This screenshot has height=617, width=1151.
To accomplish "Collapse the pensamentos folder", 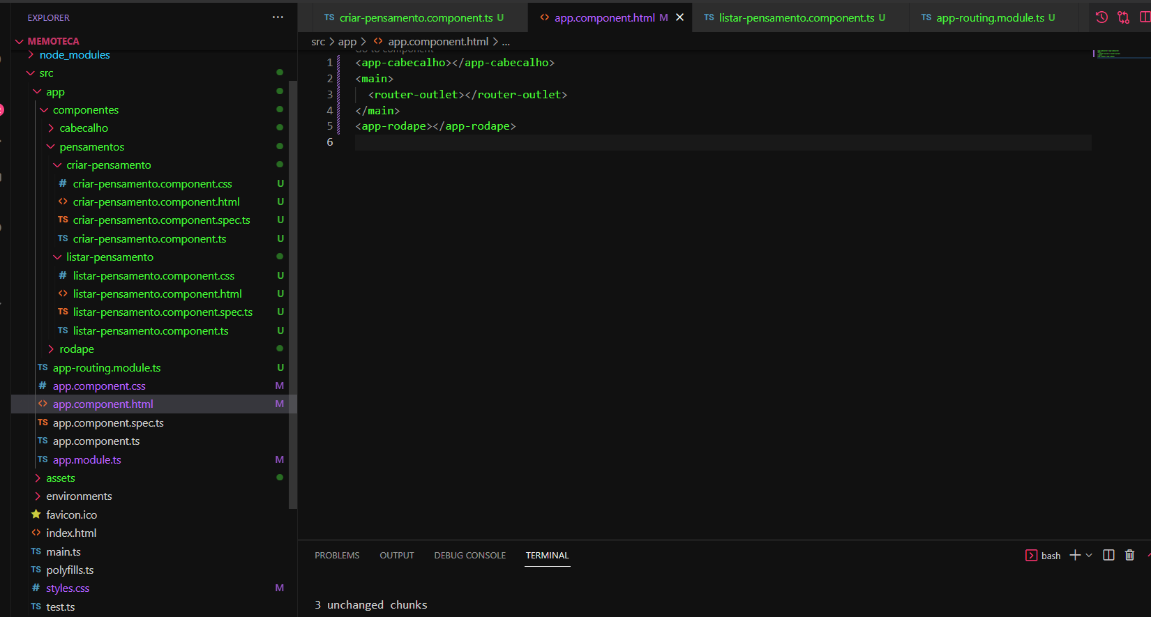I will point(91,147).
